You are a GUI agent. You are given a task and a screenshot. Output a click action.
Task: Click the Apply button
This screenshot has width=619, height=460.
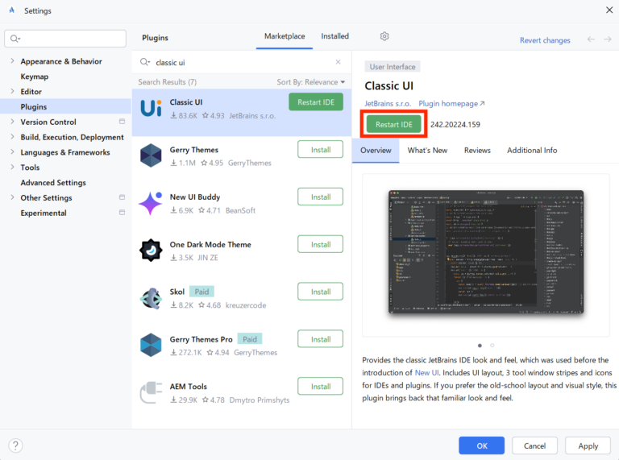click(x=588, y=445)
